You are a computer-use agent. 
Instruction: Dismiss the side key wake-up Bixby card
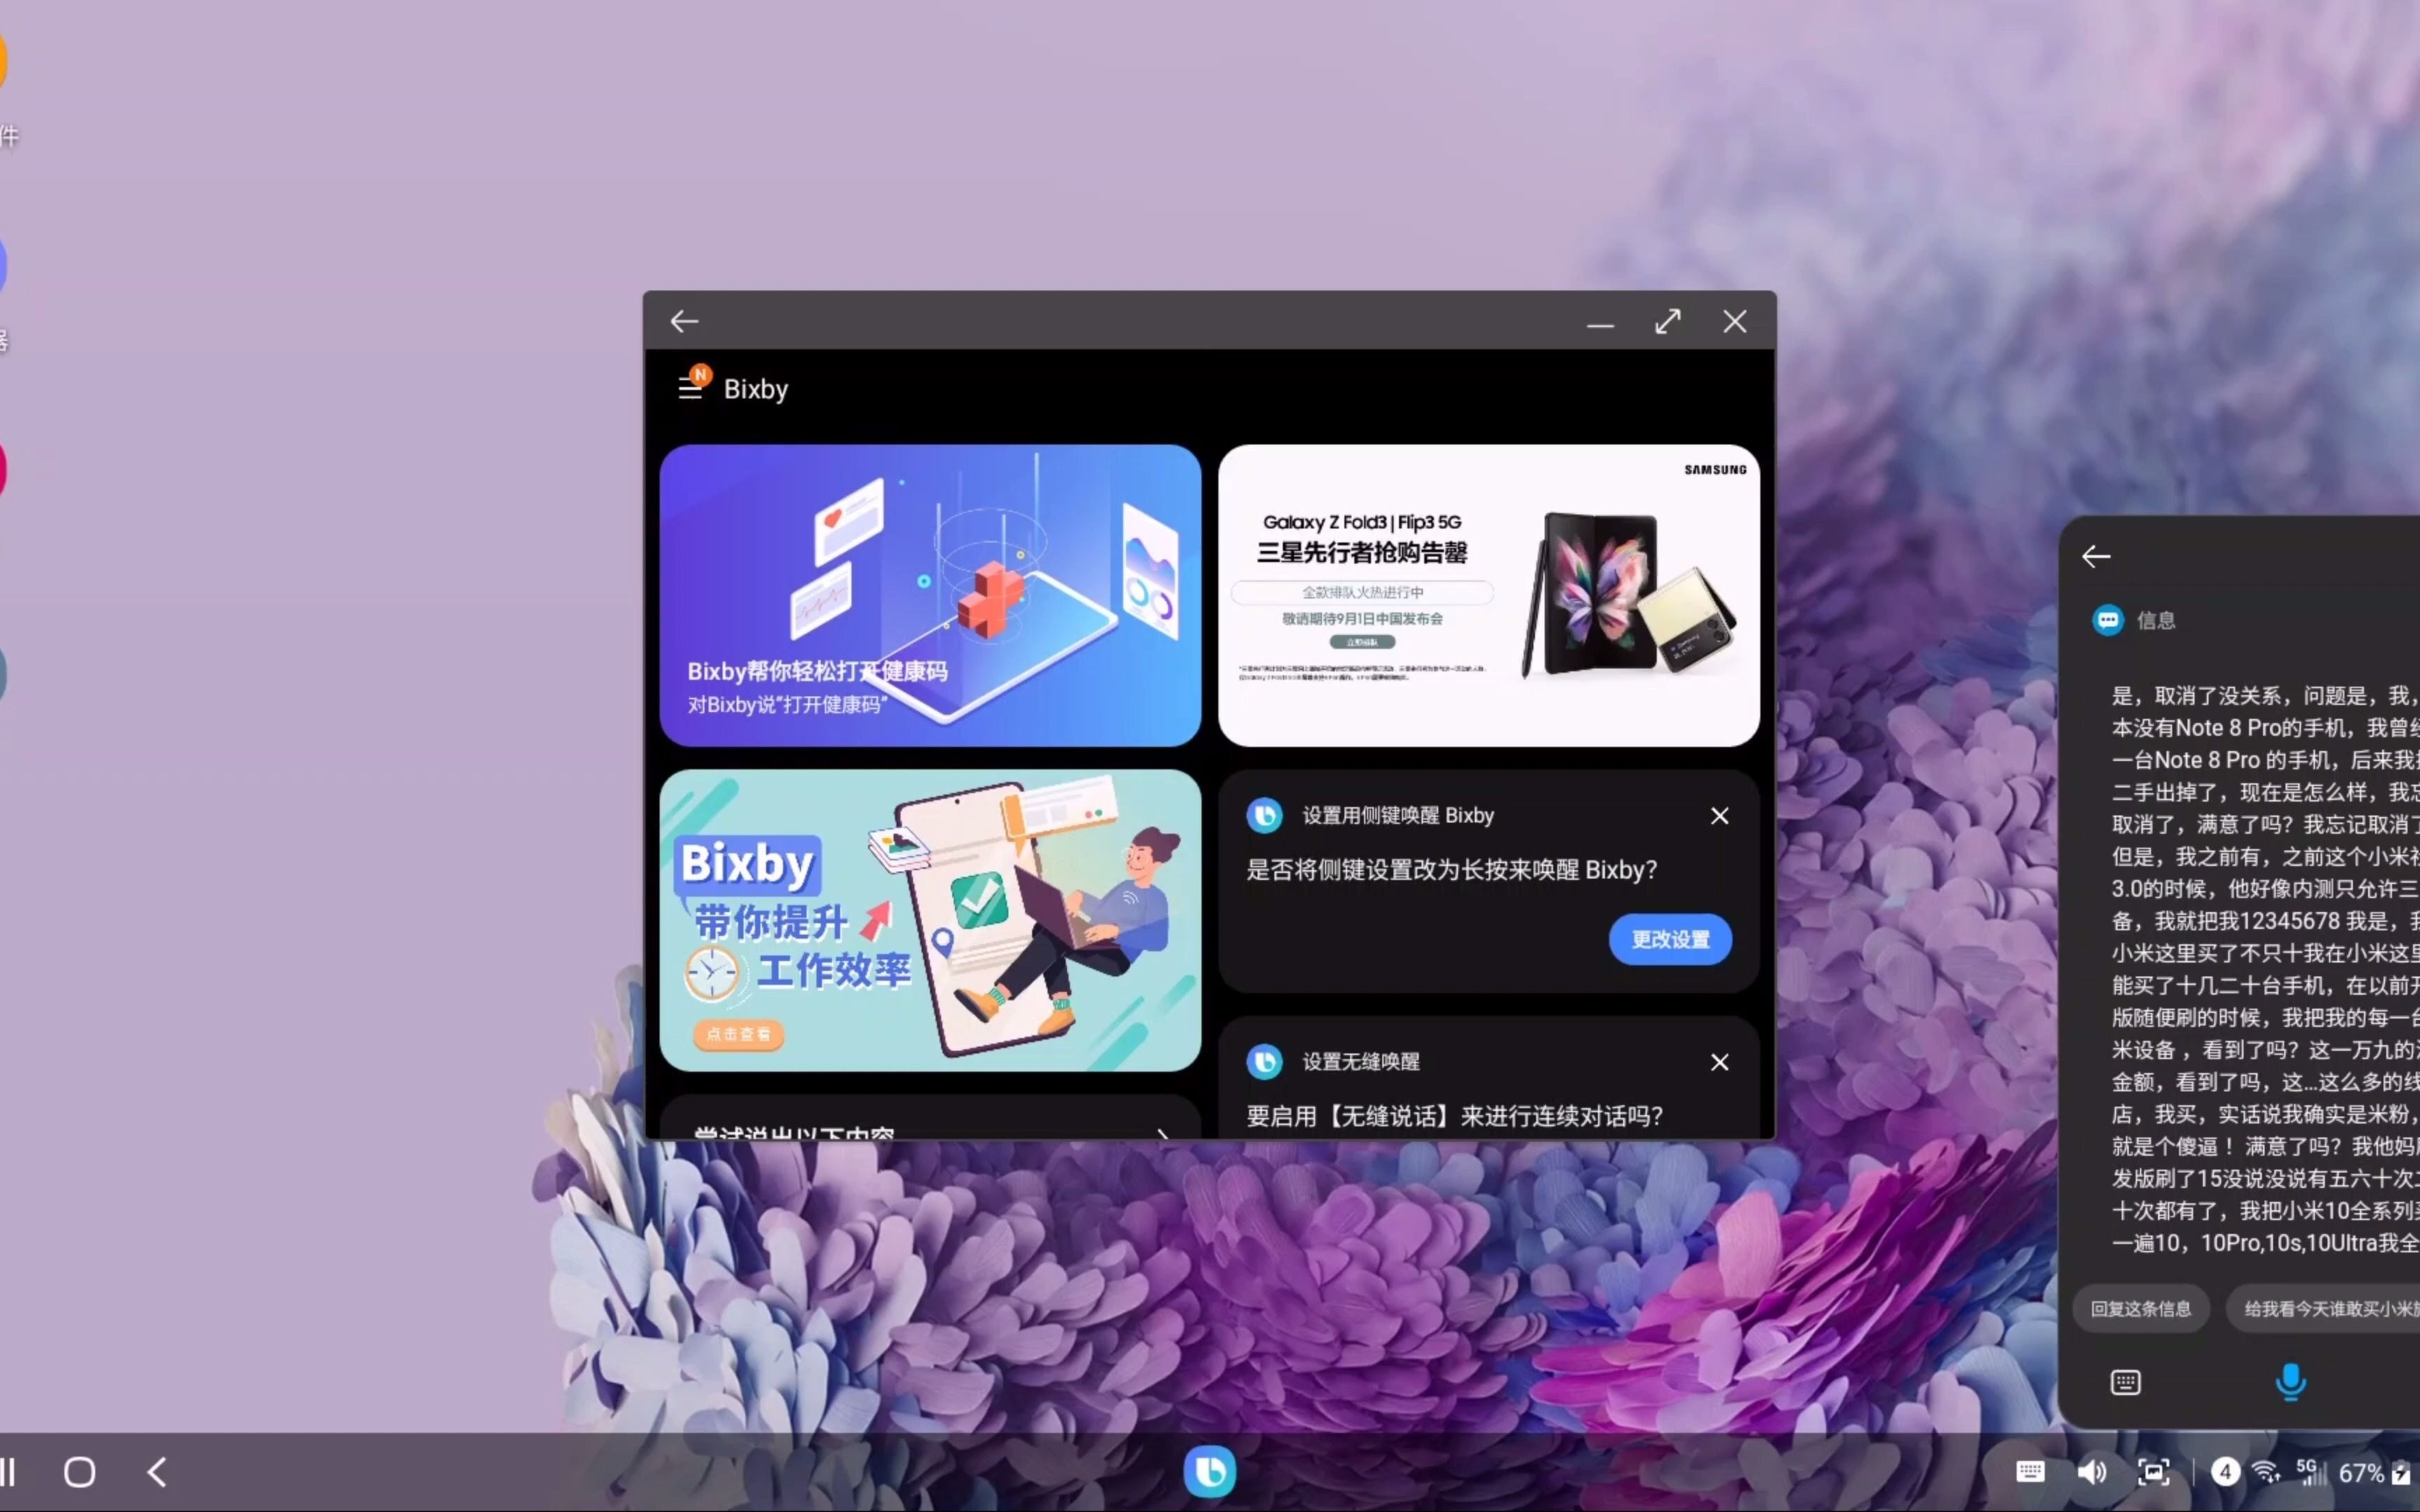coord(1719,816)
